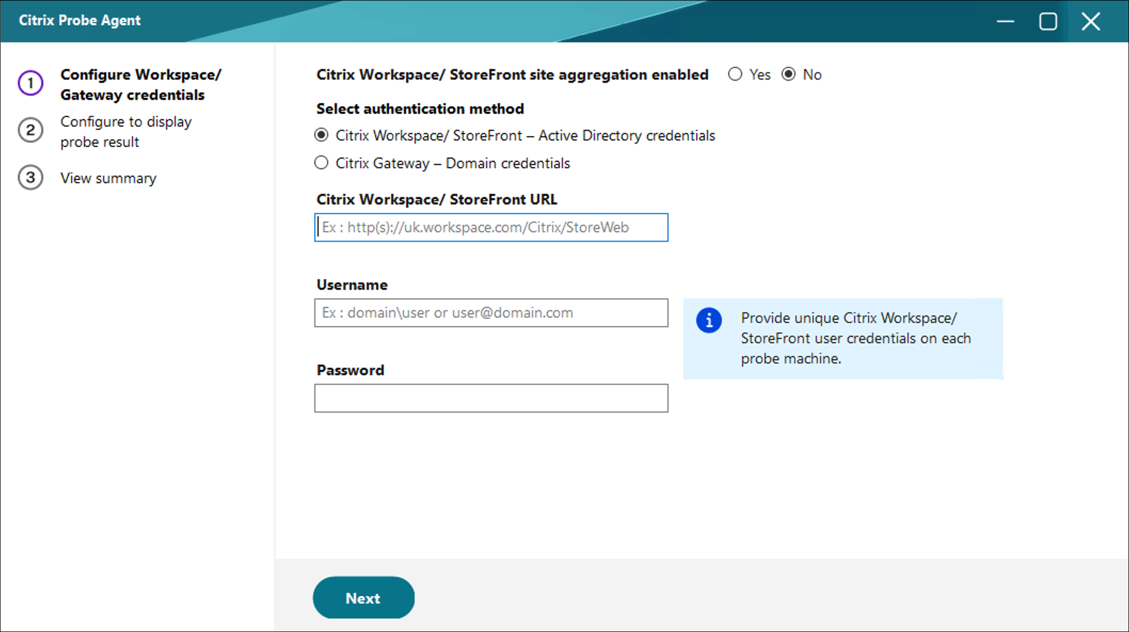
Task: Go to Configure to display probe result
Action: pos(126,131)
